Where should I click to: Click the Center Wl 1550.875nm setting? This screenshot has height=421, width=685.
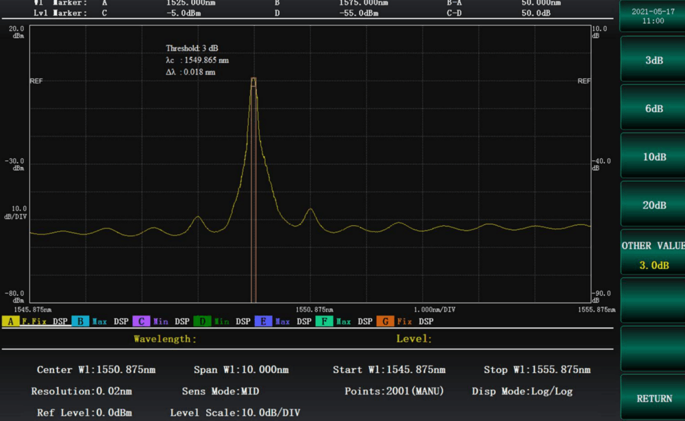coord(96,370)
